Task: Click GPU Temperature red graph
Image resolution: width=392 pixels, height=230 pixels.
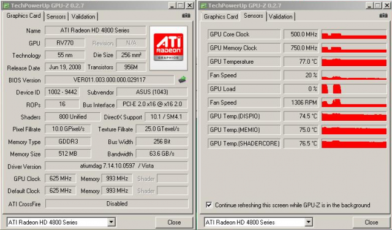Action: pos(354,61)
